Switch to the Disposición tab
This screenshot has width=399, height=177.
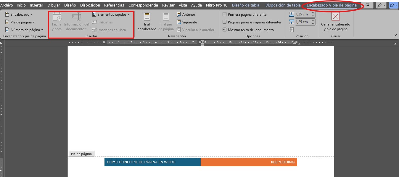(90, 5)
